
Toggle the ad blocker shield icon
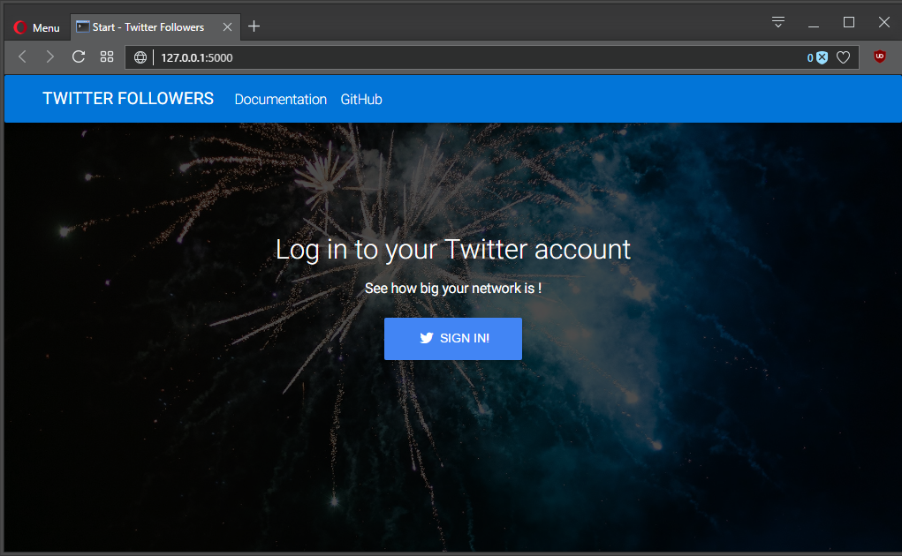click(822, 57)
